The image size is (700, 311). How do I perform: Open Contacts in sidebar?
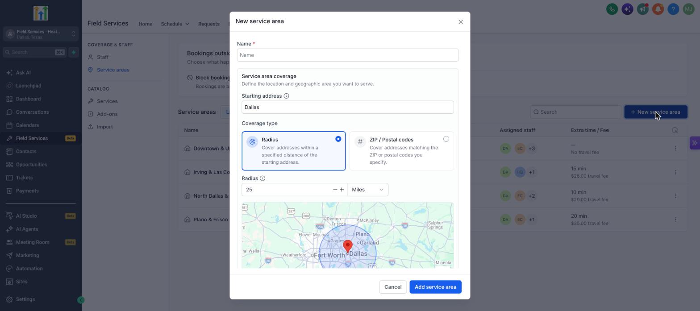26,152
